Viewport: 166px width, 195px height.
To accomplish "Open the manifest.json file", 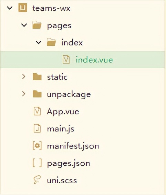I will pyautogui.click(x=73, y=146).
